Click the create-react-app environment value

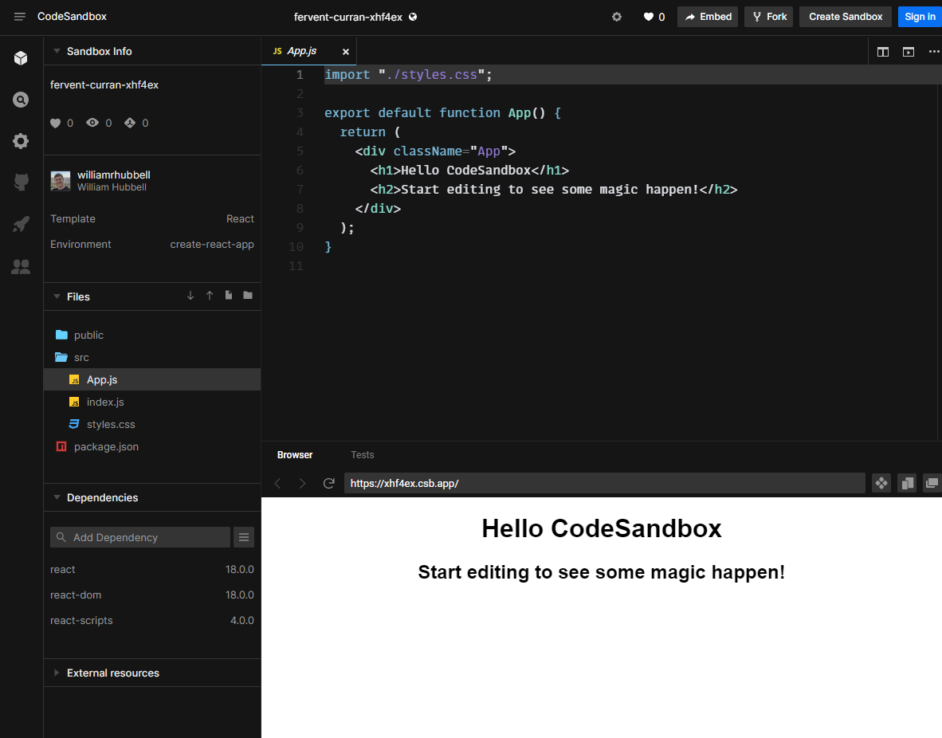click(212, 245)
